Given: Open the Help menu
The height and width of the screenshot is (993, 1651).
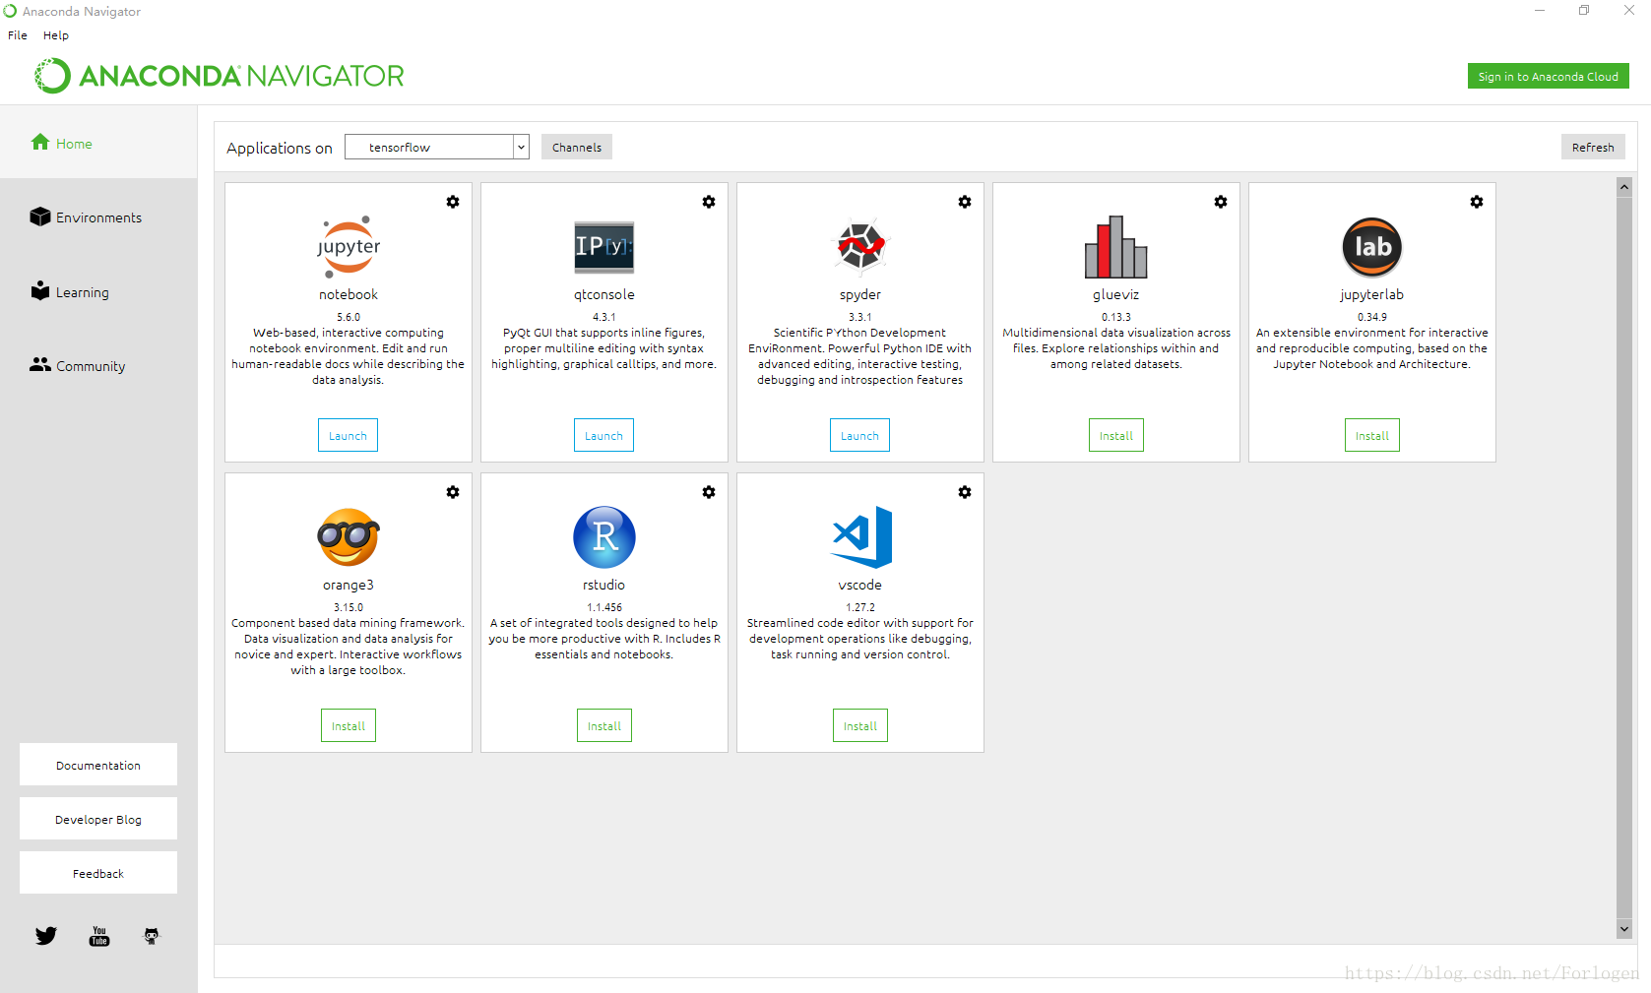Looking at the screenshot, I should [x=56, y=35].
